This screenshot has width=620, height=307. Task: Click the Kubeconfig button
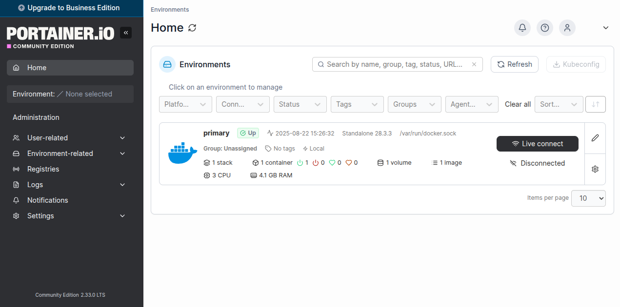pos(576,64)
